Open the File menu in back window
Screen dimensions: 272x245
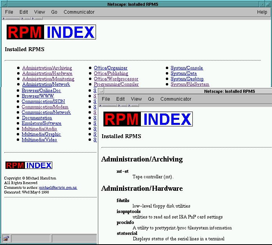pyautogui.click(x=9, y=12)
